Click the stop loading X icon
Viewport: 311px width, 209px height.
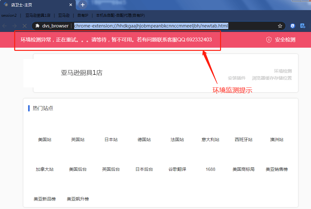tap(24, 26)
